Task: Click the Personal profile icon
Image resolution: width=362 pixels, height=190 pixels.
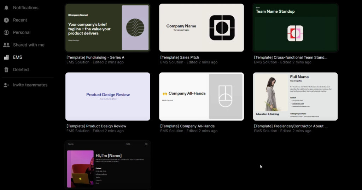Action: tap(6, 32)
